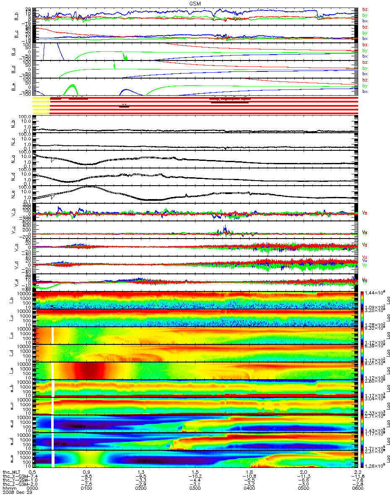The height and width of the screenshot is (504, 390).
Task: Click the yellow segment of the status bar
Action: [x=41, y=105]
